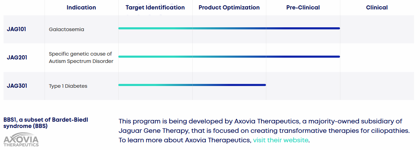Screen dimensions: 420x150
Task: Click the empty Clinical cell for JAG301
Action: (x=377, y=86)
